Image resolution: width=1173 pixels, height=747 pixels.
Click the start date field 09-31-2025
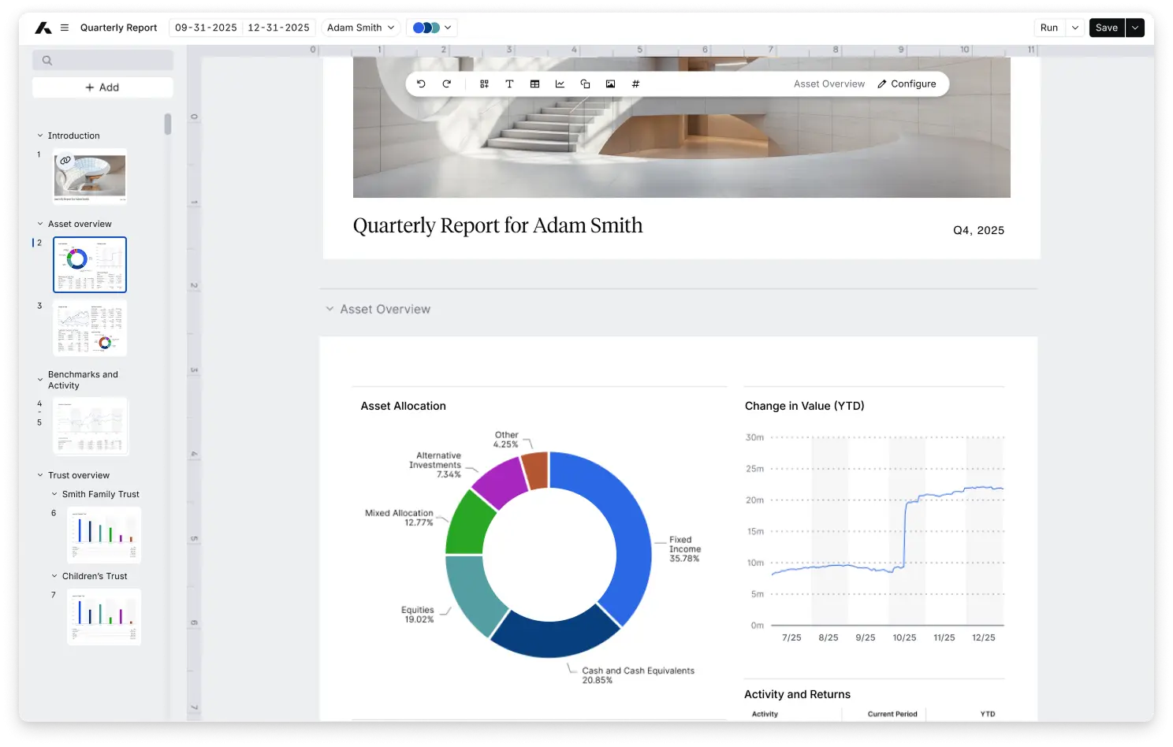[206, 28]
